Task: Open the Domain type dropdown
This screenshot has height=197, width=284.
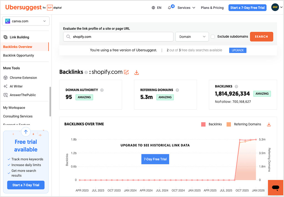Action: click(192, 36)
